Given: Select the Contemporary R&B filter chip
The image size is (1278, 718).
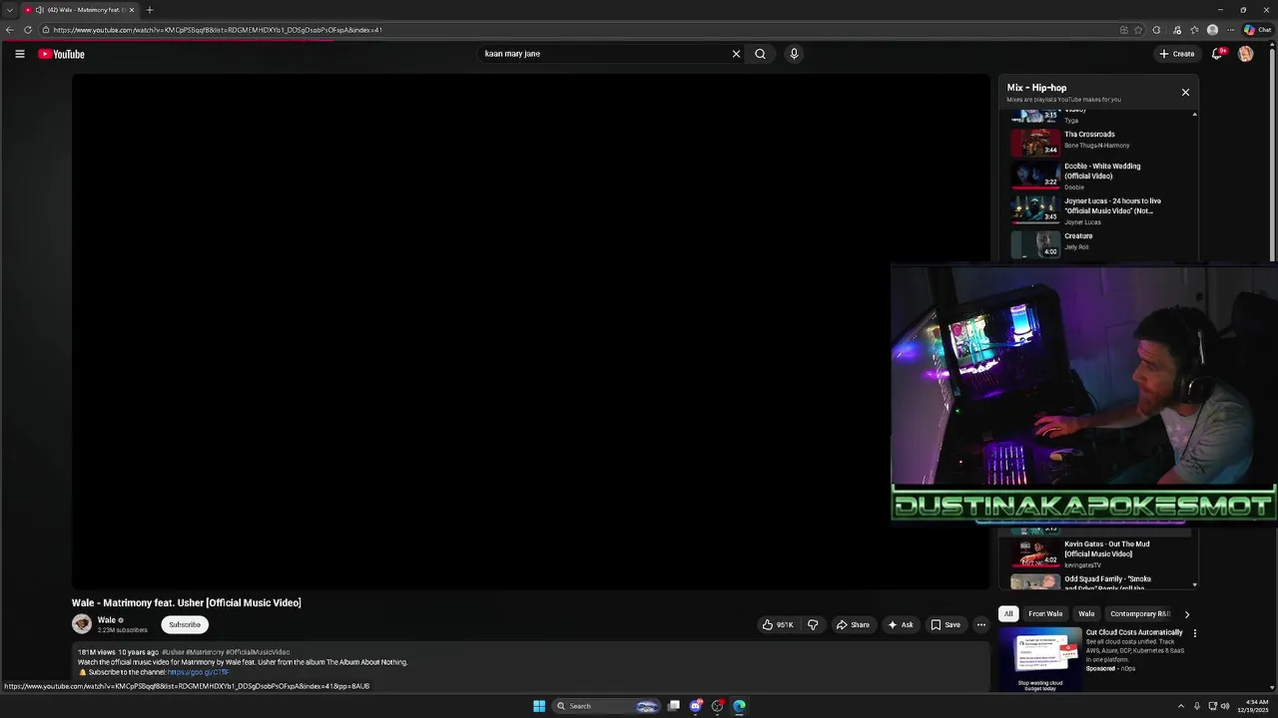Looking at the screenshot, I should pyautogui.click(x=1139, y=614).
